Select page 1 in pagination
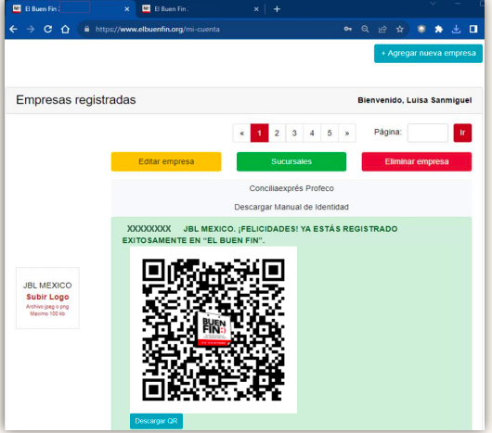 [260, 134]
